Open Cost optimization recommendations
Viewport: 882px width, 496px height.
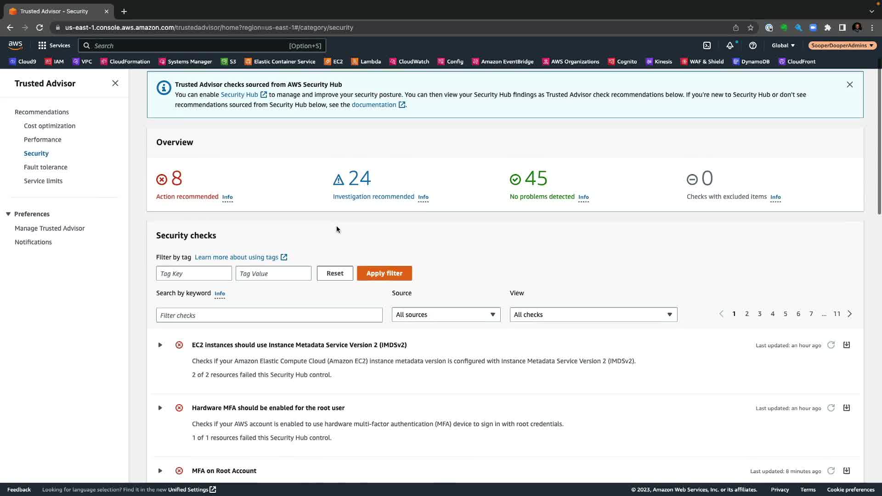(50, 126)
